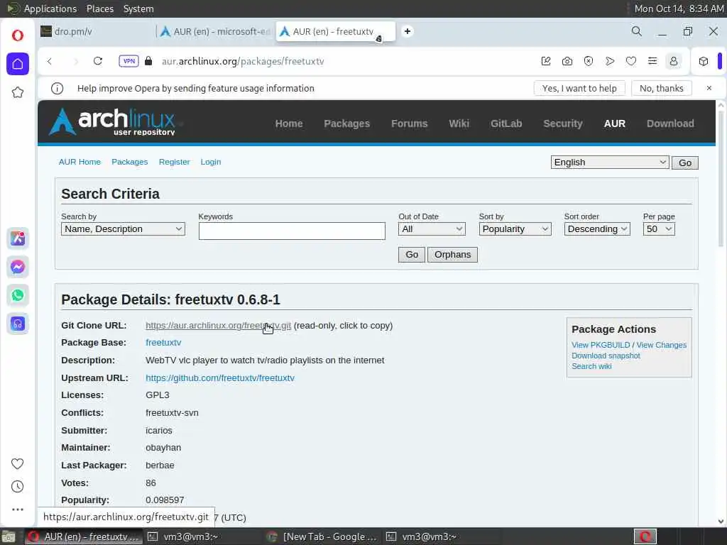Open the Applications menu in top panel
This screenshot has width=727, height=545.
[x=50, y=9]
